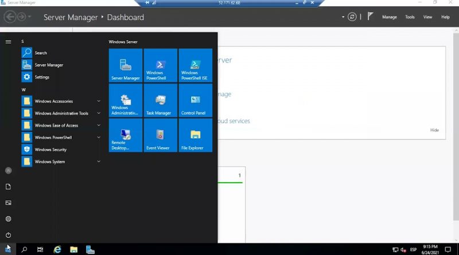
Task: Click the Windows Server tile group title
Action: (x=123, y=42)
